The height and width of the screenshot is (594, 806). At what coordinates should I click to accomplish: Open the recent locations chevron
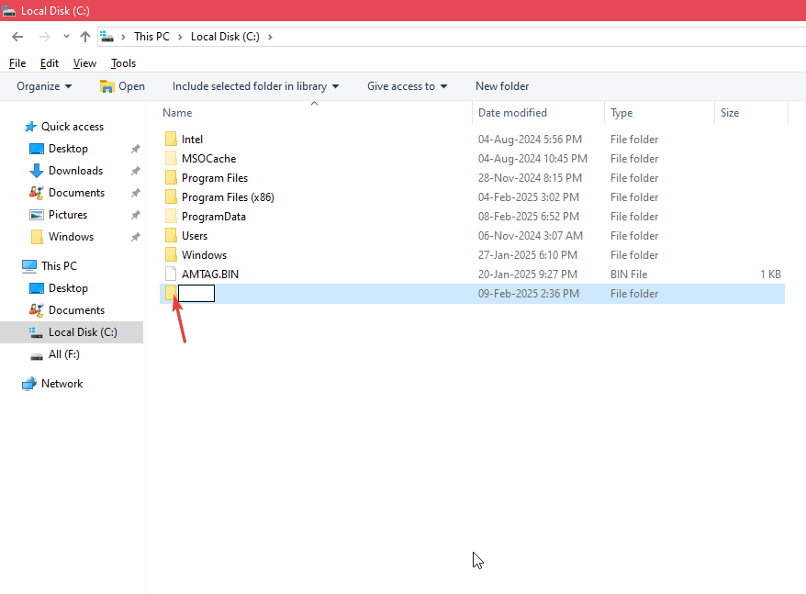66,37
